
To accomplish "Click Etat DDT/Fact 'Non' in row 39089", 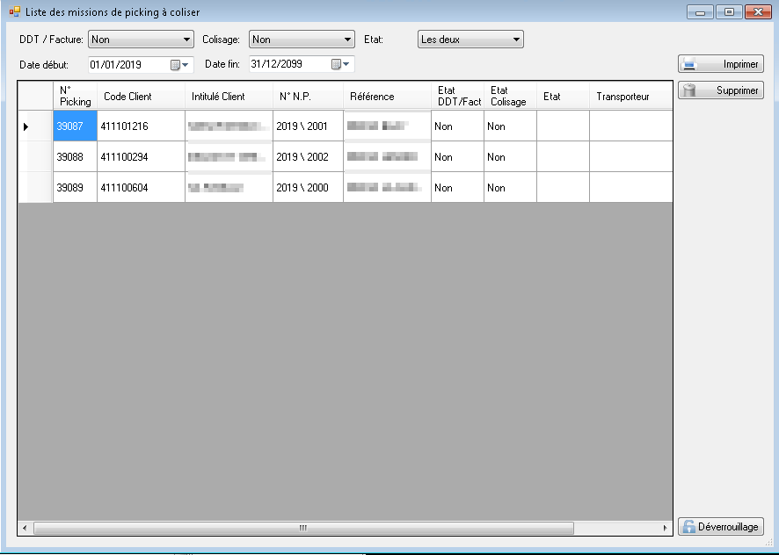I will [x=457, y=188].
